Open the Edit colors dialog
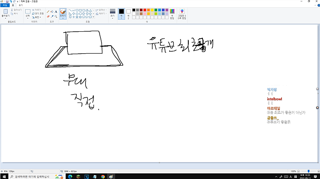This screenshot has width=320, height=179. pyautogui.click(x=172, y=14)
